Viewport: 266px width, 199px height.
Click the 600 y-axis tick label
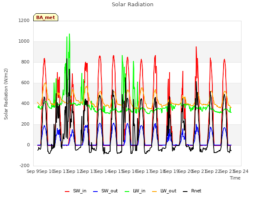point(25,83)
